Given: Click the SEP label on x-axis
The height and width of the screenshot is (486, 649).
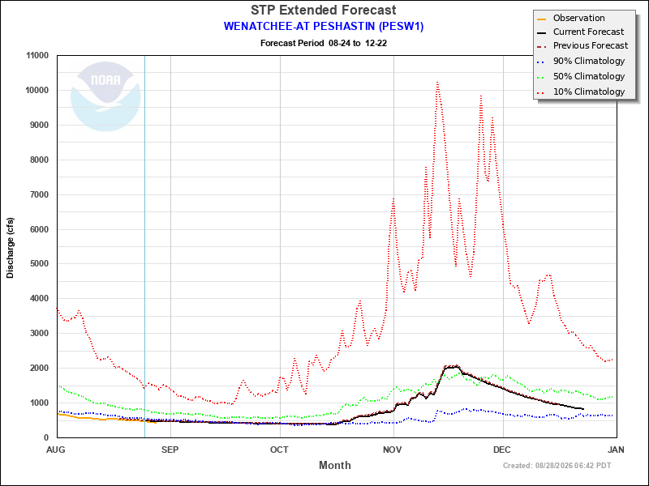Looking at the screenshot, I should pyautogui.click(x=170, y=450).
